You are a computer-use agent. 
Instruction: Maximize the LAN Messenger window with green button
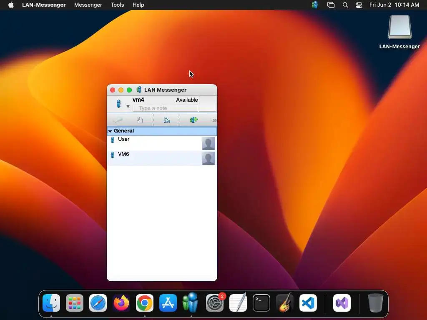pyautogui.click(x=129, y=90)
